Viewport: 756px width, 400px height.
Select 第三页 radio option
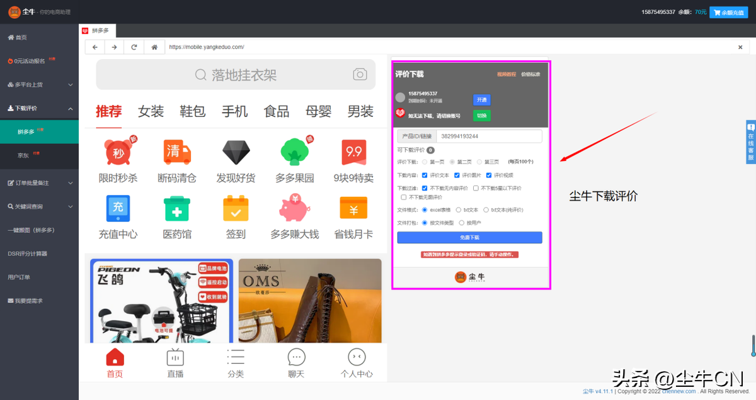[479, 162]
